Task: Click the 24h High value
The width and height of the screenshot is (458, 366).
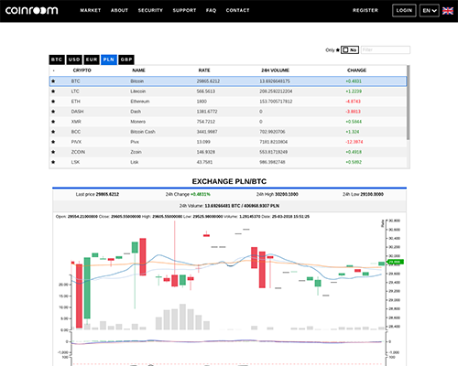Action: coord(287,194)
